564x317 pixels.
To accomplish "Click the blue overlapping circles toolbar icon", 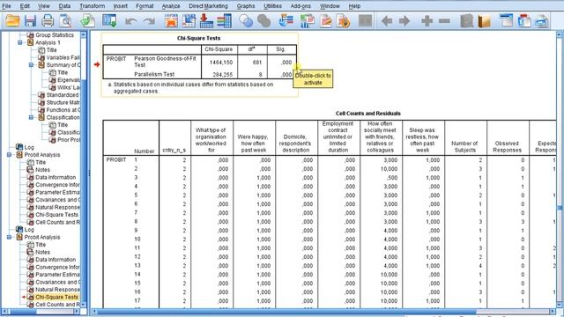I will pos(246,21).
